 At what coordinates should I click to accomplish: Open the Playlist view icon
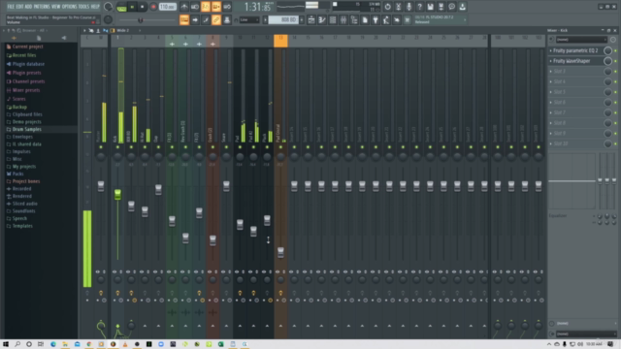coord(311,19)
